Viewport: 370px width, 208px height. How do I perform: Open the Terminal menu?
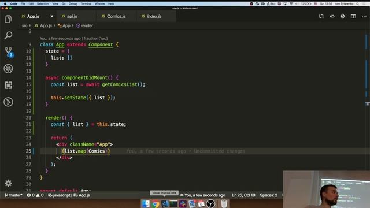click(x=86, y=4)
